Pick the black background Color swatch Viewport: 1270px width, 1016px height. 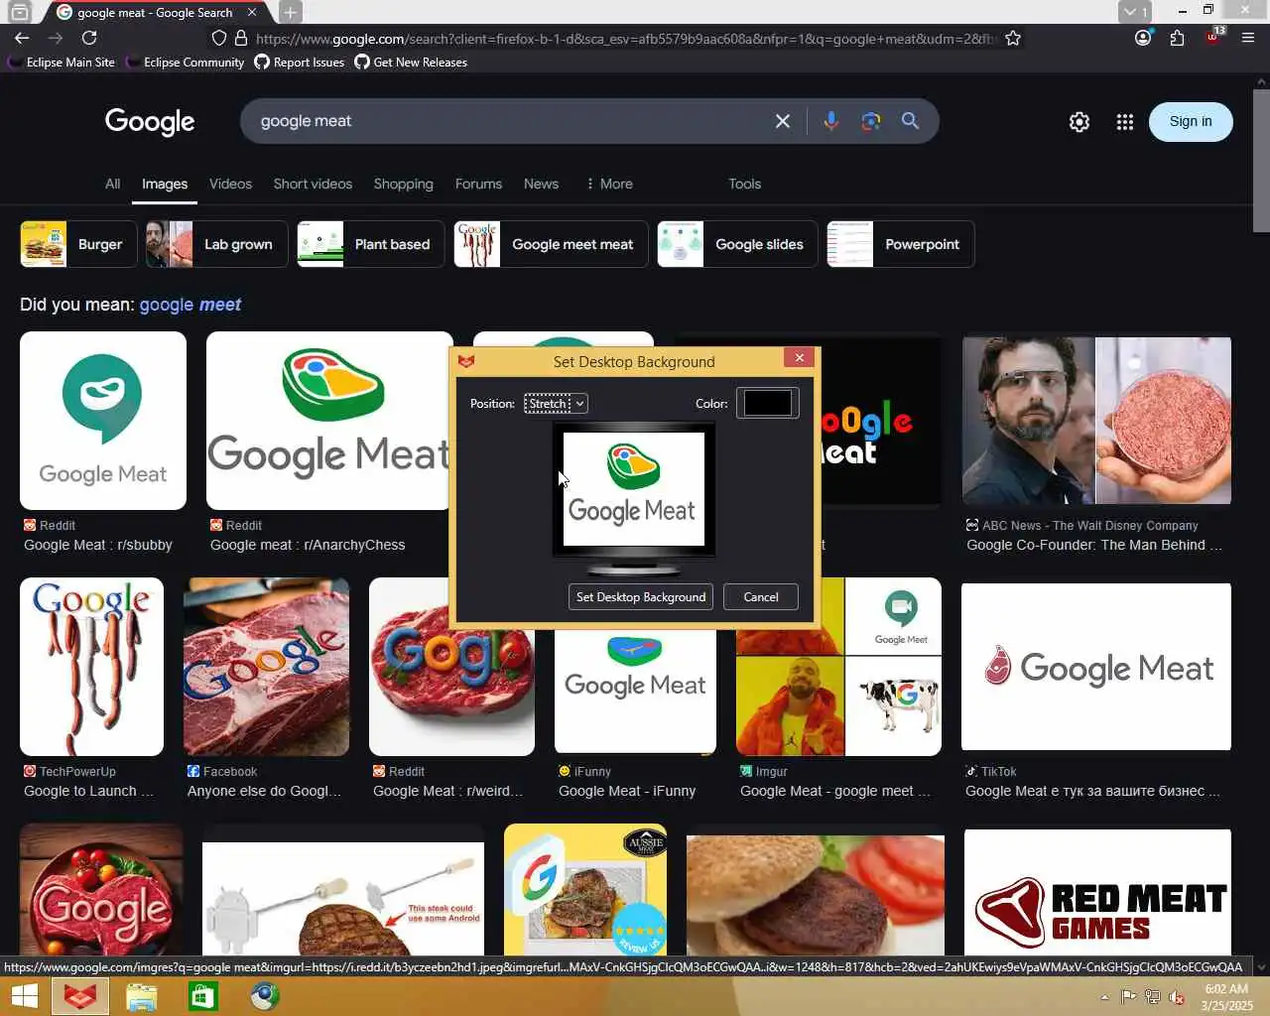click(x=768, y=403)
